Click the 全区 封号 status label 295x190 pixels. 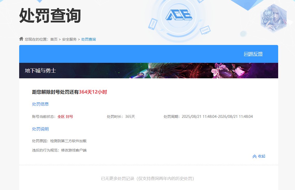point(66,117)
